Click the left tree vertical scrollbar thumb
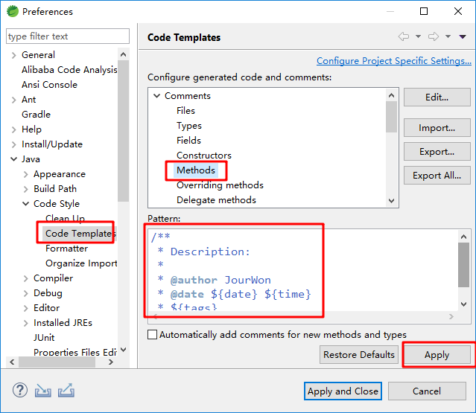 123,131
